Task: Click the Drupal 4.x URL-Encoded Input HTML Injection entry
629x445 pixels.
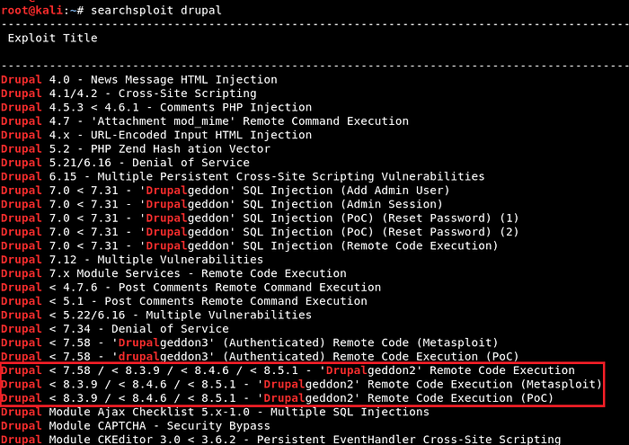Action: pyautogui.click(x=156, y=135)
